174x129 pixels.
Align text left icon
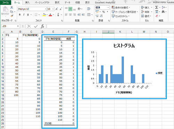pos(66,15)
